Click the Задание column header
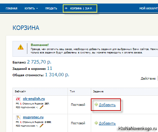The height and width of the screenshot is (132, 158). coord(98,91)
